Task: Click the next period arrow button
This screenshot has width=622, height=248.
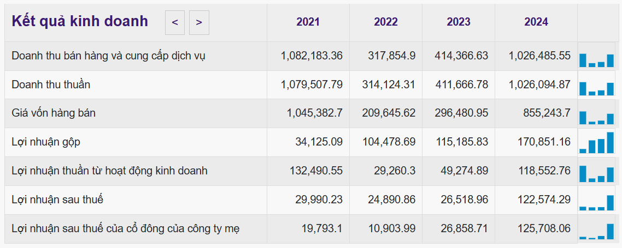Action: point(199,22)
